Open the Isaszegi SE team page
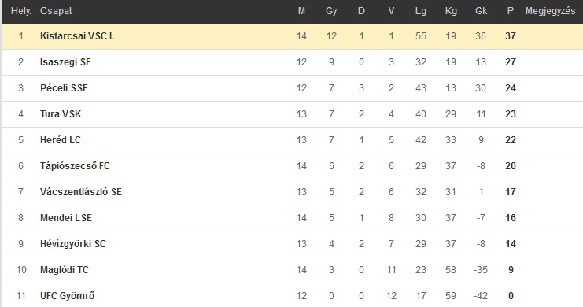Screen dimensions: 583x307 pyautogui.click(x=65, y=62)
